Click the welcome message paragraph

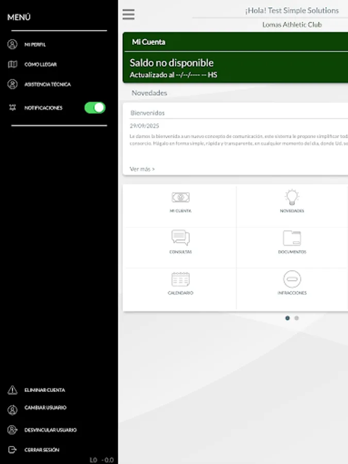(x=239, y=140)
